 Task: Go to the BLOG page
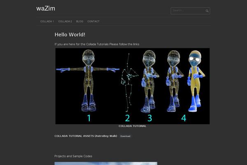[79, 21]
